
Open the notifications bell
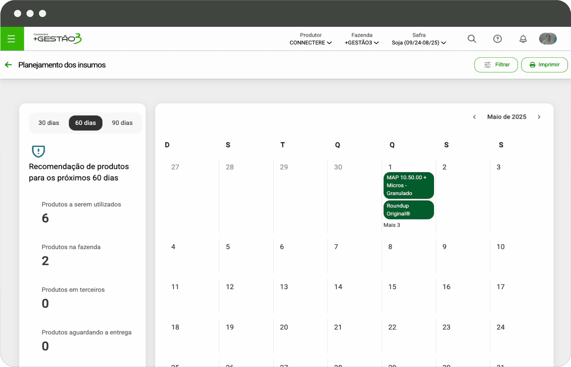523,39
